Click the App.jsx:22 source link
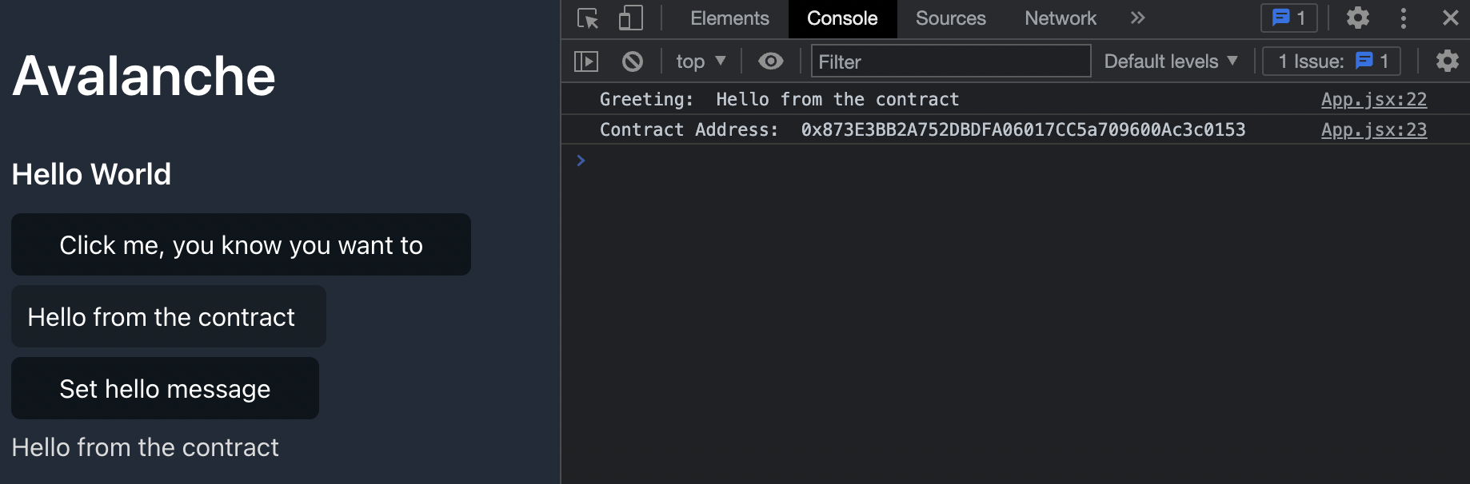Image resolution: width=1470 pixels, height=484 pixels. tap(1373, 100)
